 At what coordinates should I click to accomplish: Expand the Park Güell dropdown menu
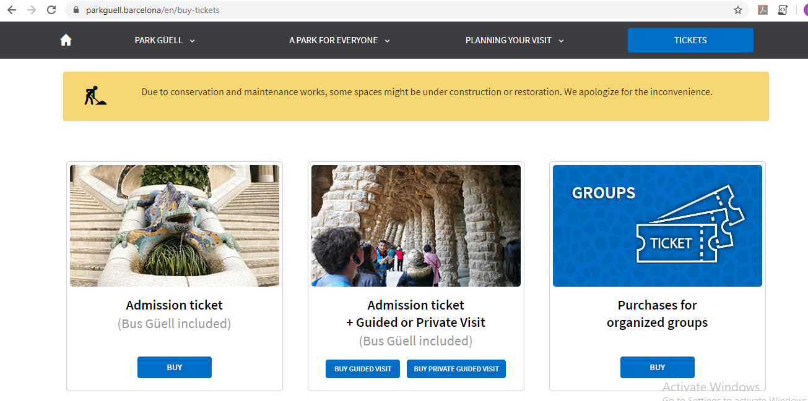pos(165,40)
